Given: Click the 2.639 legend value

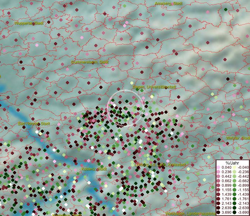Looking at the screenshot, I should click(226, 208).
